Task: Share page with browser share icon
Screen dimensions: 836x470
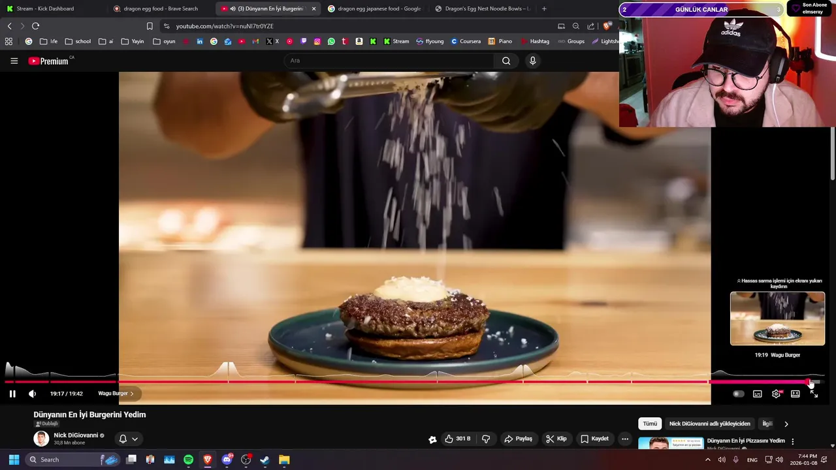Action: pyautogui.click(x=591, y=26)
